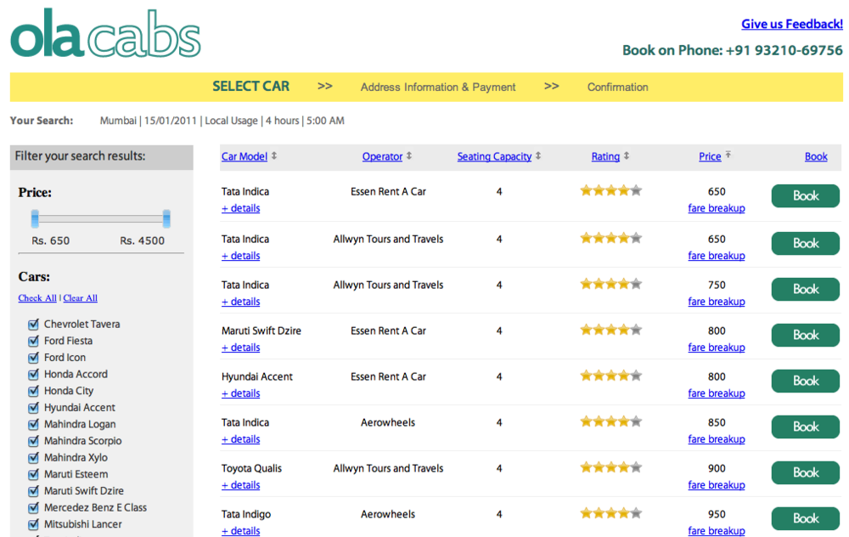Deselect the Maruti Swift Dzire filter checkbox

34,490
